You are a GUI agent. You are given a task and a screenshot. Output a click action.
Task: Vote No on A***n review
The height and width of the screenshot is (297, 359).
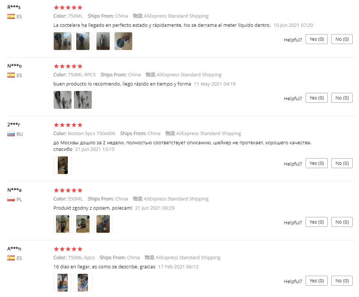tap(342, 280)
